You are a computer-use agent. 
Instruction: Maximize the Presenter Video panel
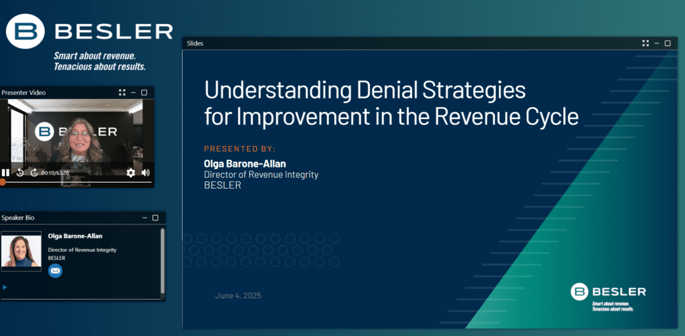[144, 92]
